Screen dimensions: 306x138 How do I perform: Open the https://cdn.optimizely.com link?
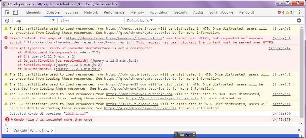pos(132,74)
